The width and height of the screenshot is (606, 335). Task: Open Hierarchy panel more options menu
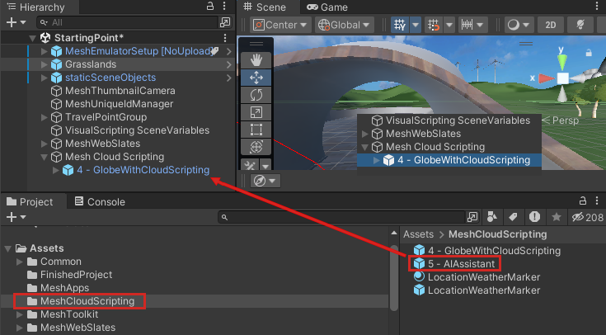tap(224, 6)
